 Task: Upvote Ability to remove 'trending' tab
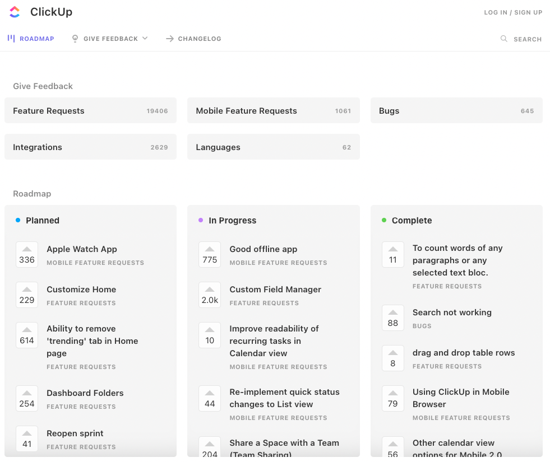click(x=27, y=335)
